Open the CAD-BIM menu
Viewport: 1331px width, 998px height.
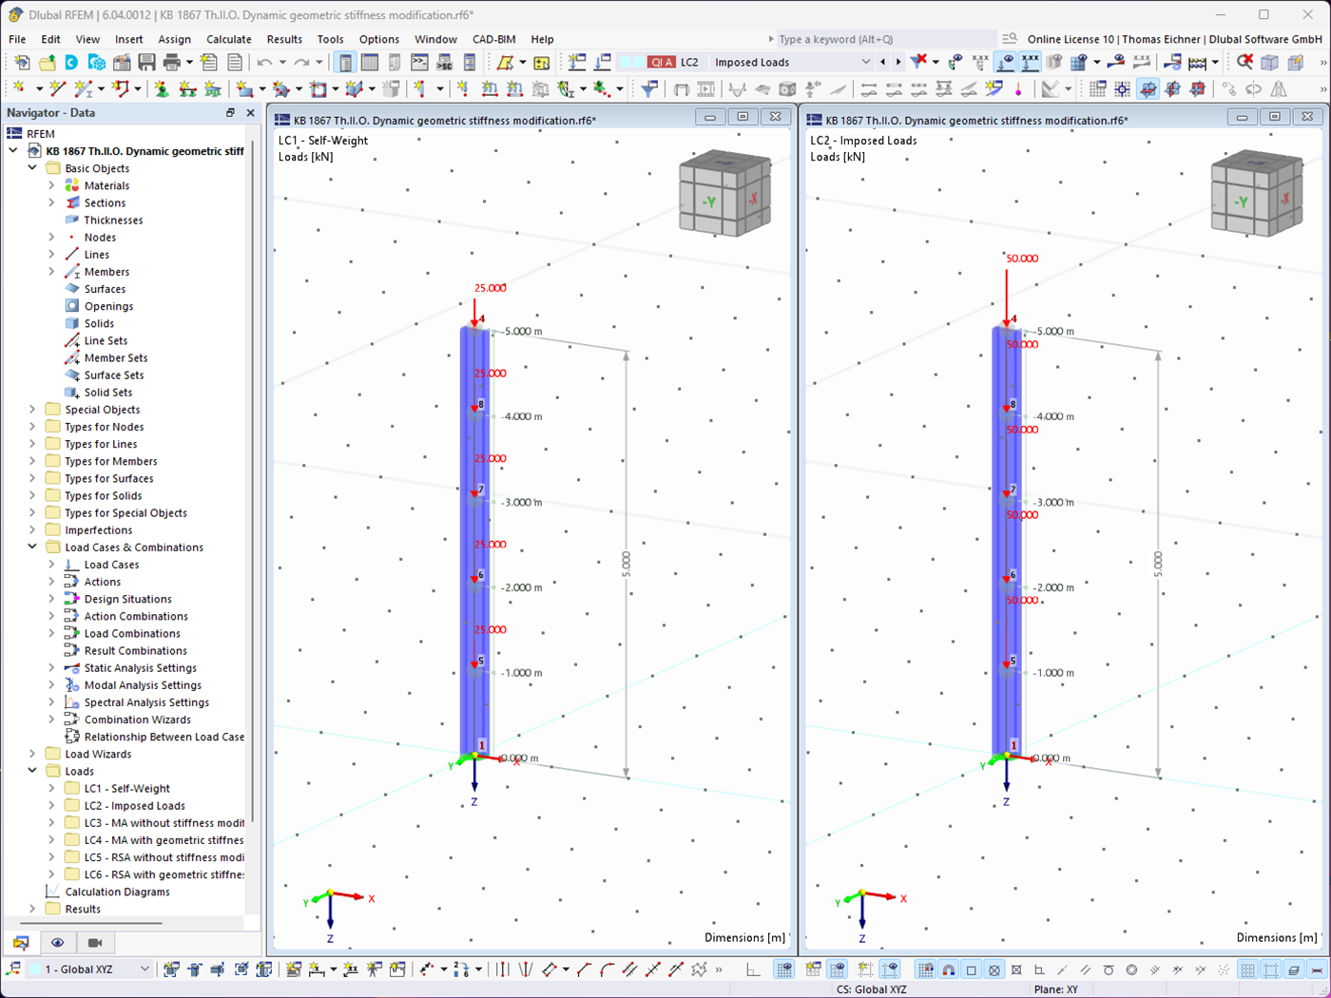[x=493, y=39]
